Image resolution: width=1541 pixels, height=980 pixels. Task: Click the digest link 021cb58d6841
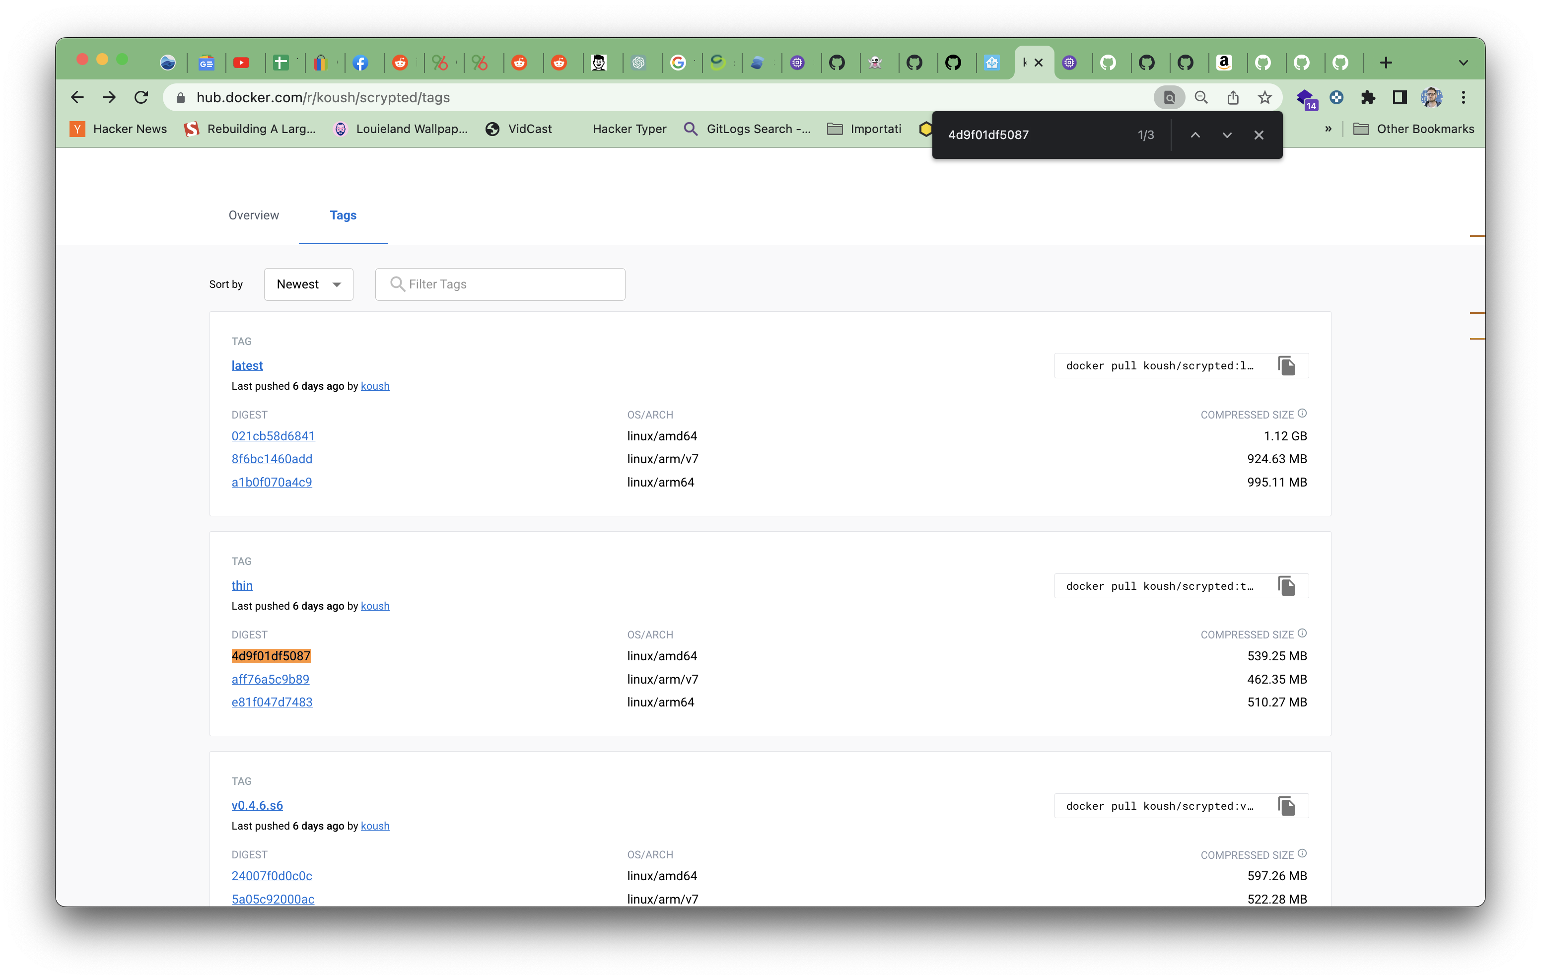point(273,436)
